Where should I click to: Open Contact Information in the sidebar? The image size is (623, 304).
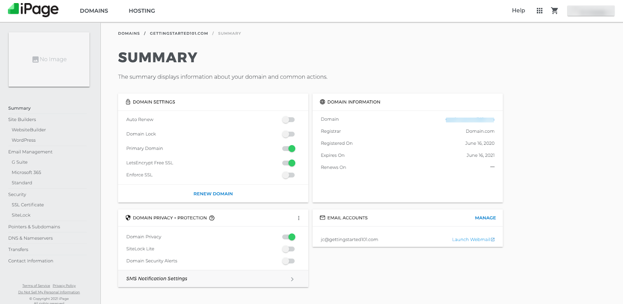[x=31, y=261]
